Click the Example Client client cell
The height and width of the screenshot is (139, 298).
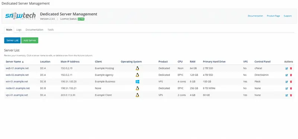(x=103, y=95)
